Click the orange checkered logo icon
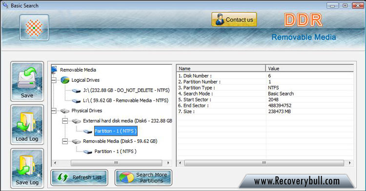366x191 pixels. pos(34,27)
